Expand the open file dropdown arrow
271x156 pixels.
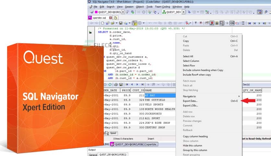pos(117,23)
